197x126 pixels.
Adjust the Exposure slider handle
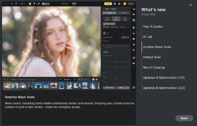[116, 79]
